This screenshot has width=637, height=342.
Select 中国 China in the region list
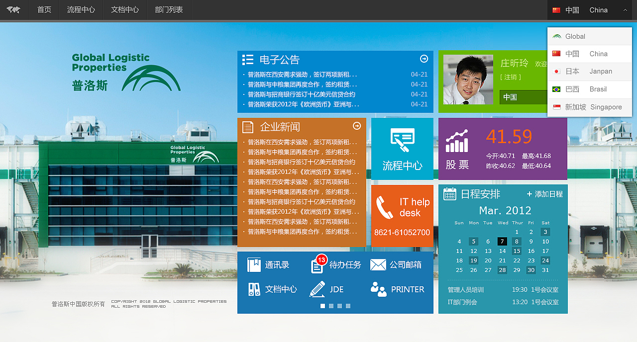(590, 54)
